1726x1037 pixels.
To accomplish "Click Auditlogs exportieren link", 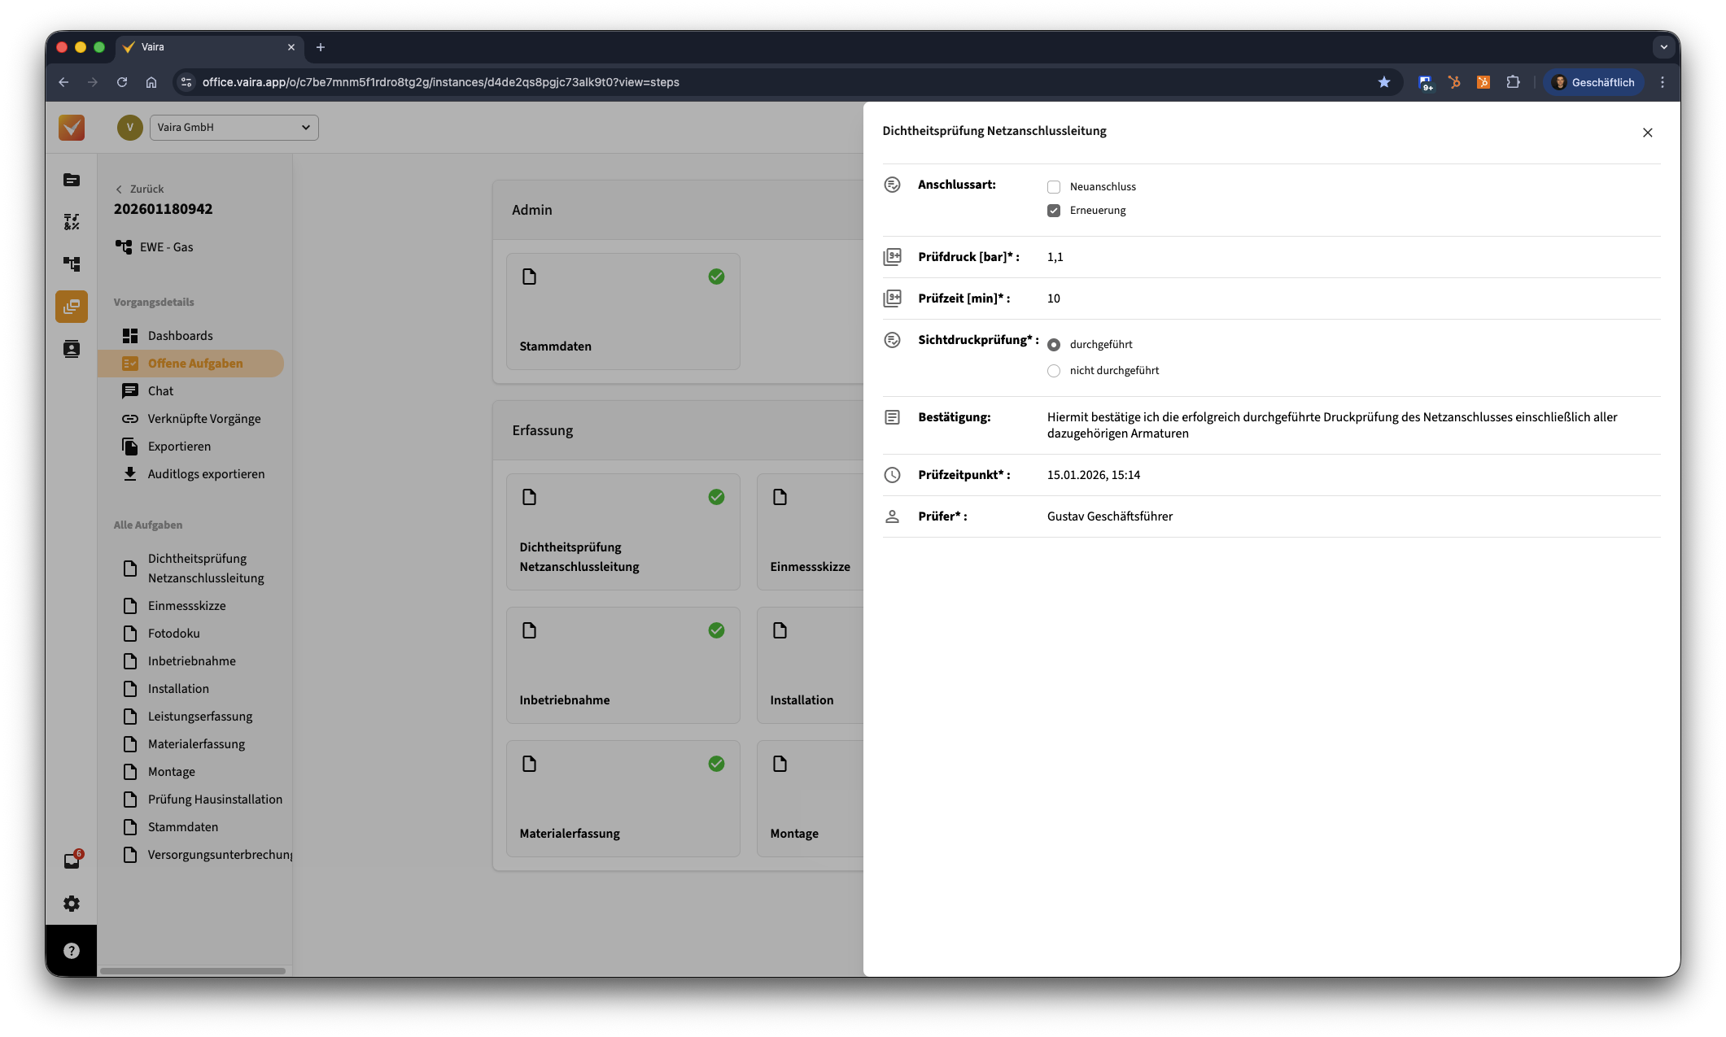I will point(206,474).
